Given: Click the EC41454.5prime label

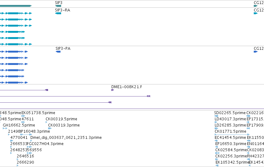Looking at the screenshot, I should (x=230, y=138).
